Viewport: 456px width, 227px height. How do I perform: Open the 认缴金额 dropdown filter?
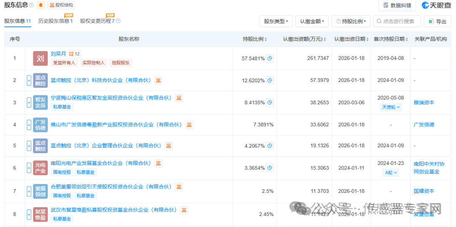pos(312,21)
